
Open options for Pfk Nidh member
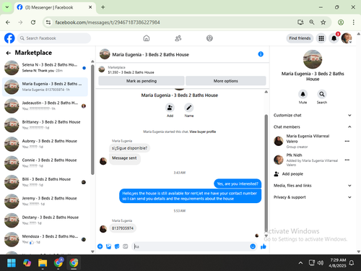[347, 160]
